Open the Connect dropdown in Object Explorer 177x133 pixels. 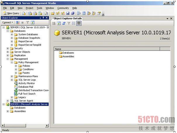pyautogui.click(x=7, y=22)
